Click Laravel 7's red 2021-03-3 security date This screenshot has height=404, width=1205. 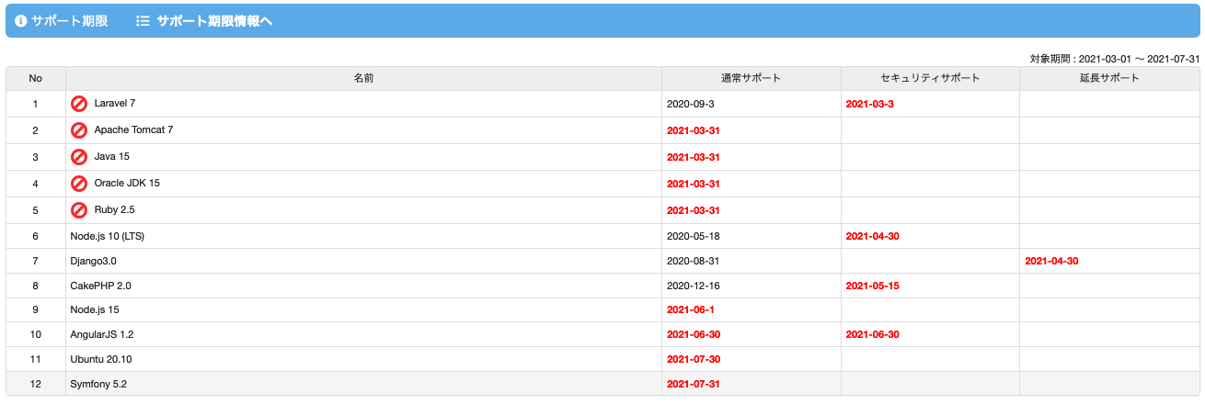869,104
